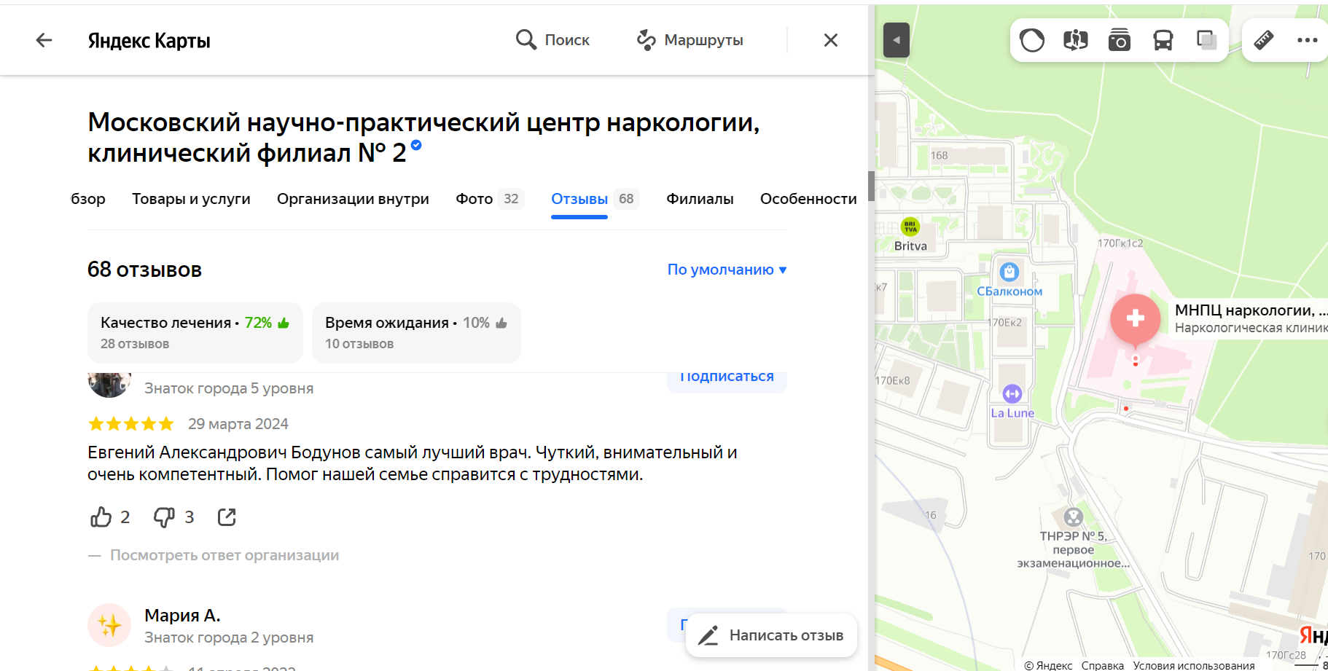This screenshot has width=1328, height=671.
Task: Select the ruler measurement tool
Action: coord(1264,40)
